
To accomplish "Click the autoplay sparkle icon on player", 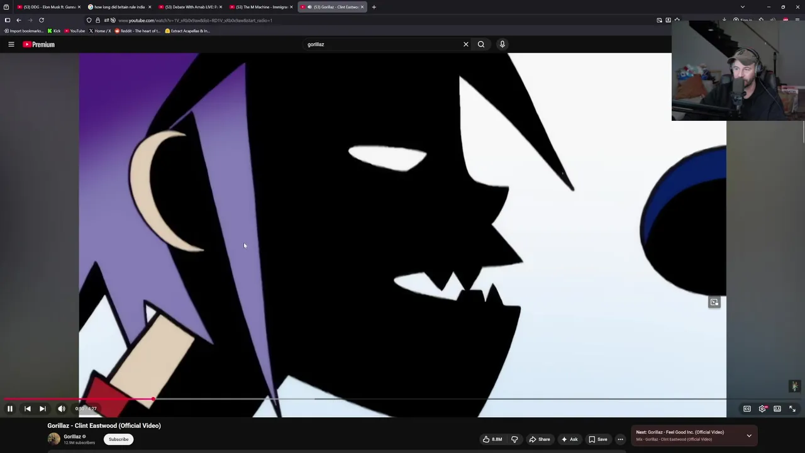I will pyautogui.click(x=794, y=386).
